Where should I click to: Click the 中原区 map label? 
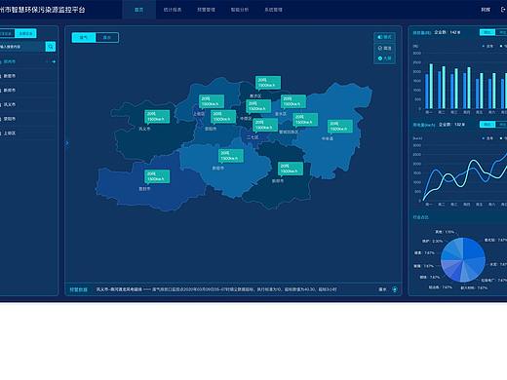[x=246, y=119]
